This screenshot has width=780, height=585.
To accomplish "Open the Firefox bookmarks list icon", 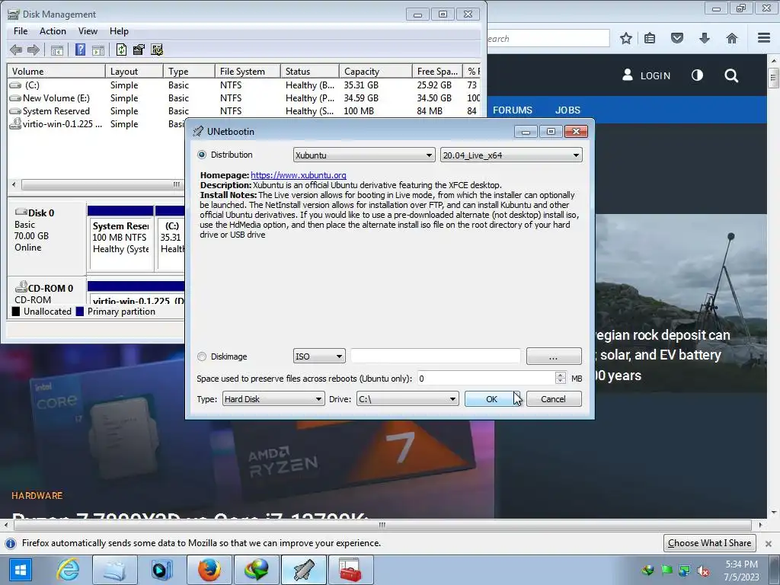I will tap(650, 38).
